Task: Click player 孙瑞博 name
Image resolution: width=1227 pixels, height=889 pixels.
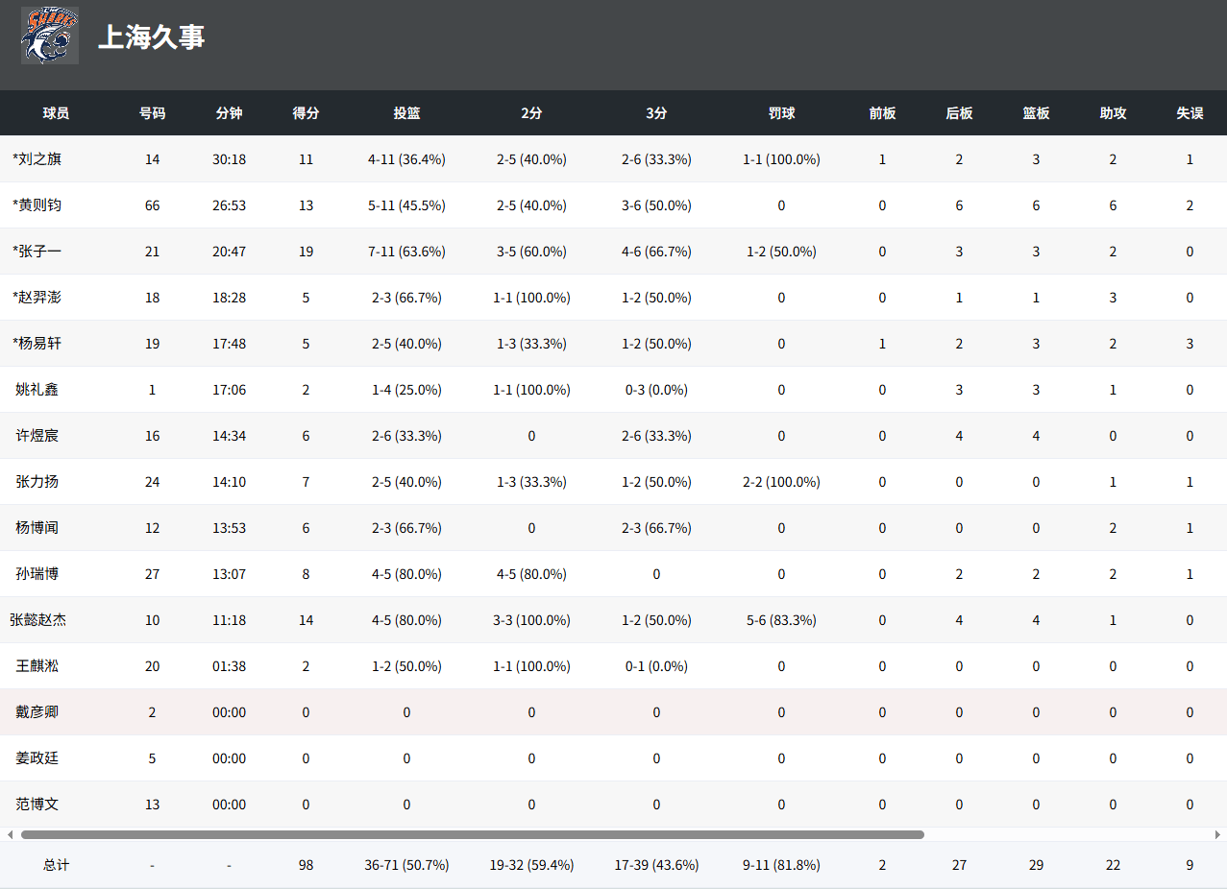Action: tap(37, 574)
